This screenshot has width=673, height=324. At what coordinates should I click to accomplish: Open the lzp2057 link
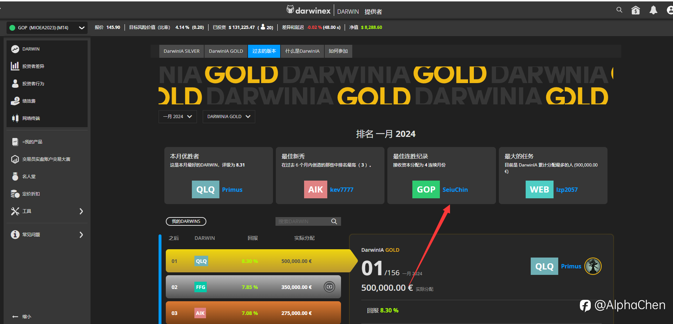click(567, 190)
